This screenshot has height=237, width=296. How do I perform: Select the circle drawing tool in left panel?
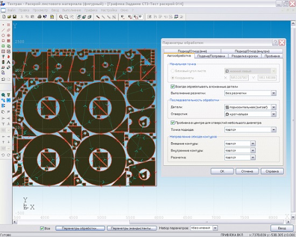click(x=3, y=36)
